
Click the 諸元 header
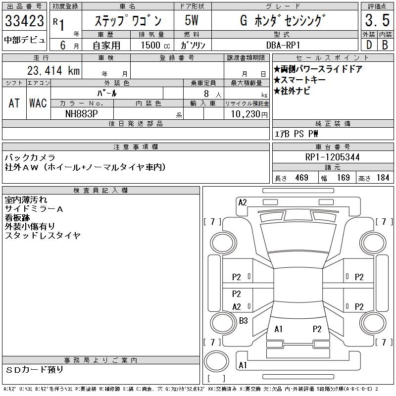[333, 167]
